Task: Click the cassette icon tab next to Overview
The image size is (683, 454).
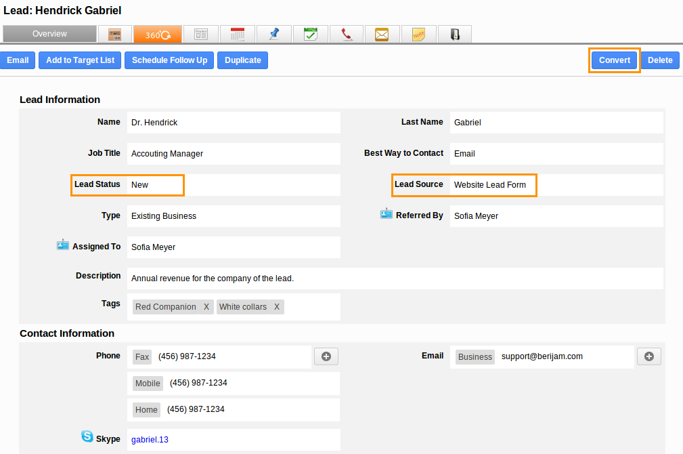Action: (114, 34)
